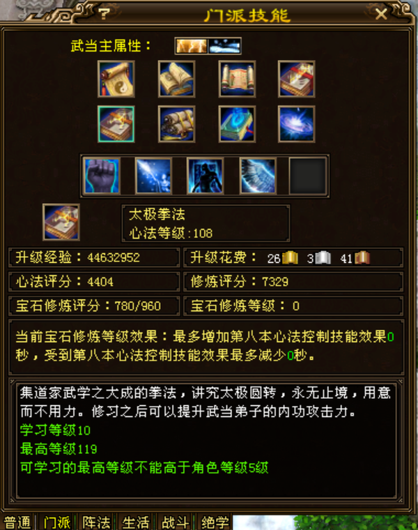Select the open book skill icon
Image resolution: width=418 pixels, height=530 pixels.
pos(176,79)
